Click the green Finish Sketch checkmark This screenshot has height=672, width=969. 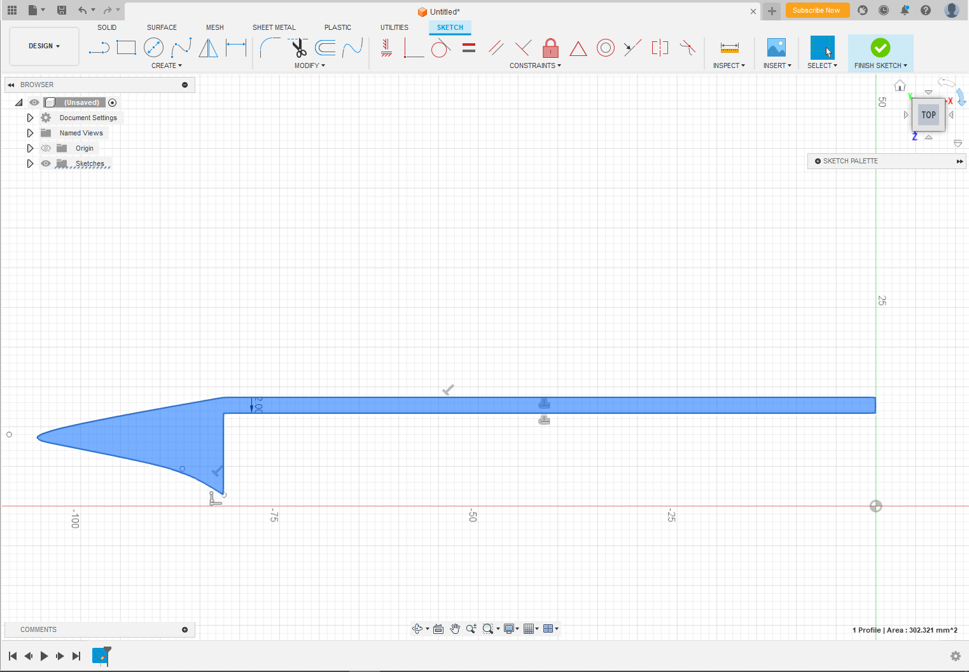[x=881, y=48]
